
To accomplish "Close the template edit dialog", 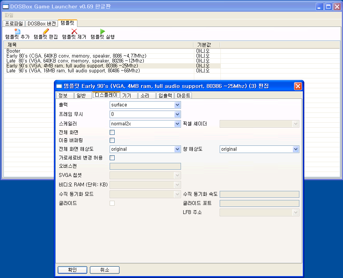I will tap(298, 86).
